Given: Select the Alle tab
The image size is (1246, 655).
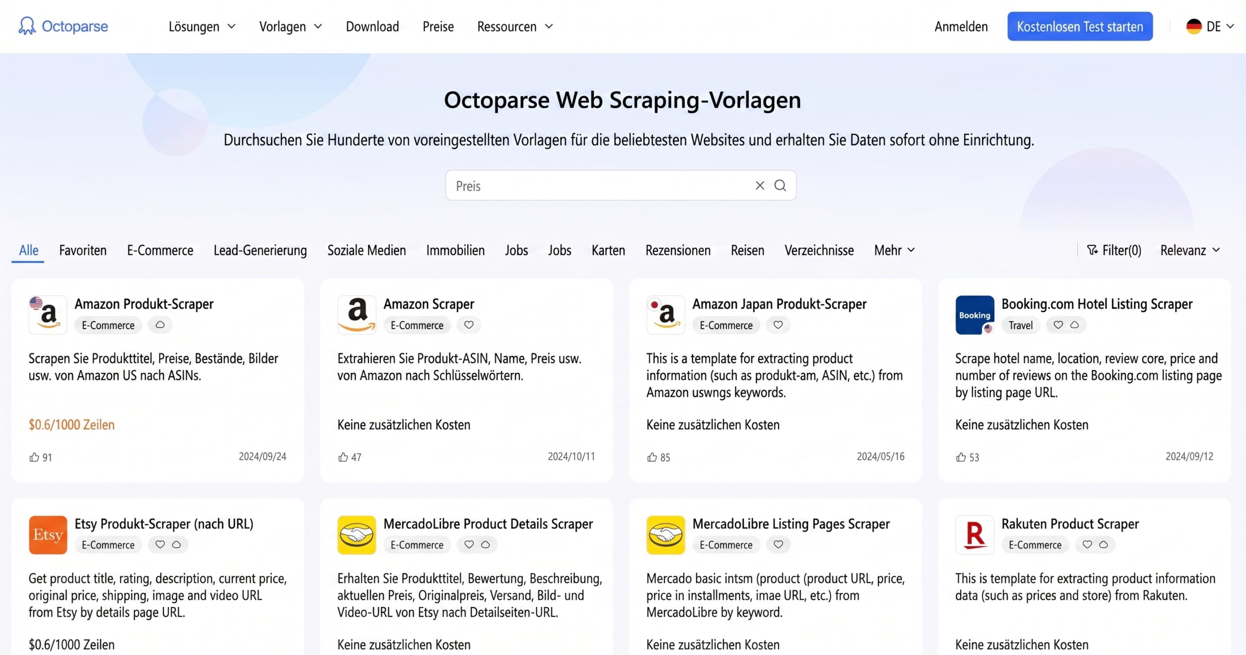Looking at the screenshot, I should [28, 250].
